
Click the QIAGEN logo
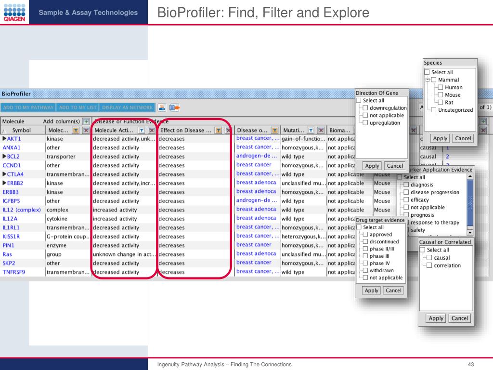[x=14, y=12]
